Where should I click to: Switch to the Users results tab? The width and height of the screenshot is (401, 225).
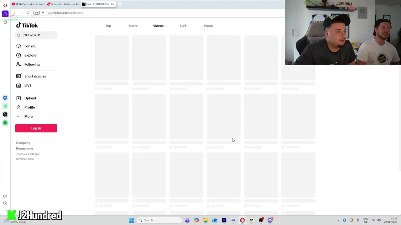[x=133, y=26]
